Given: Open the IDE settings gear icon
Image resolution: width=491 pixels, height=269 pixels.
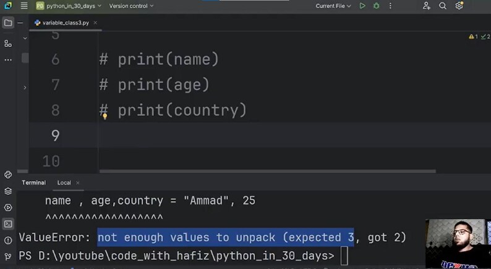Looking at the screenshot, I should [459, 6].
